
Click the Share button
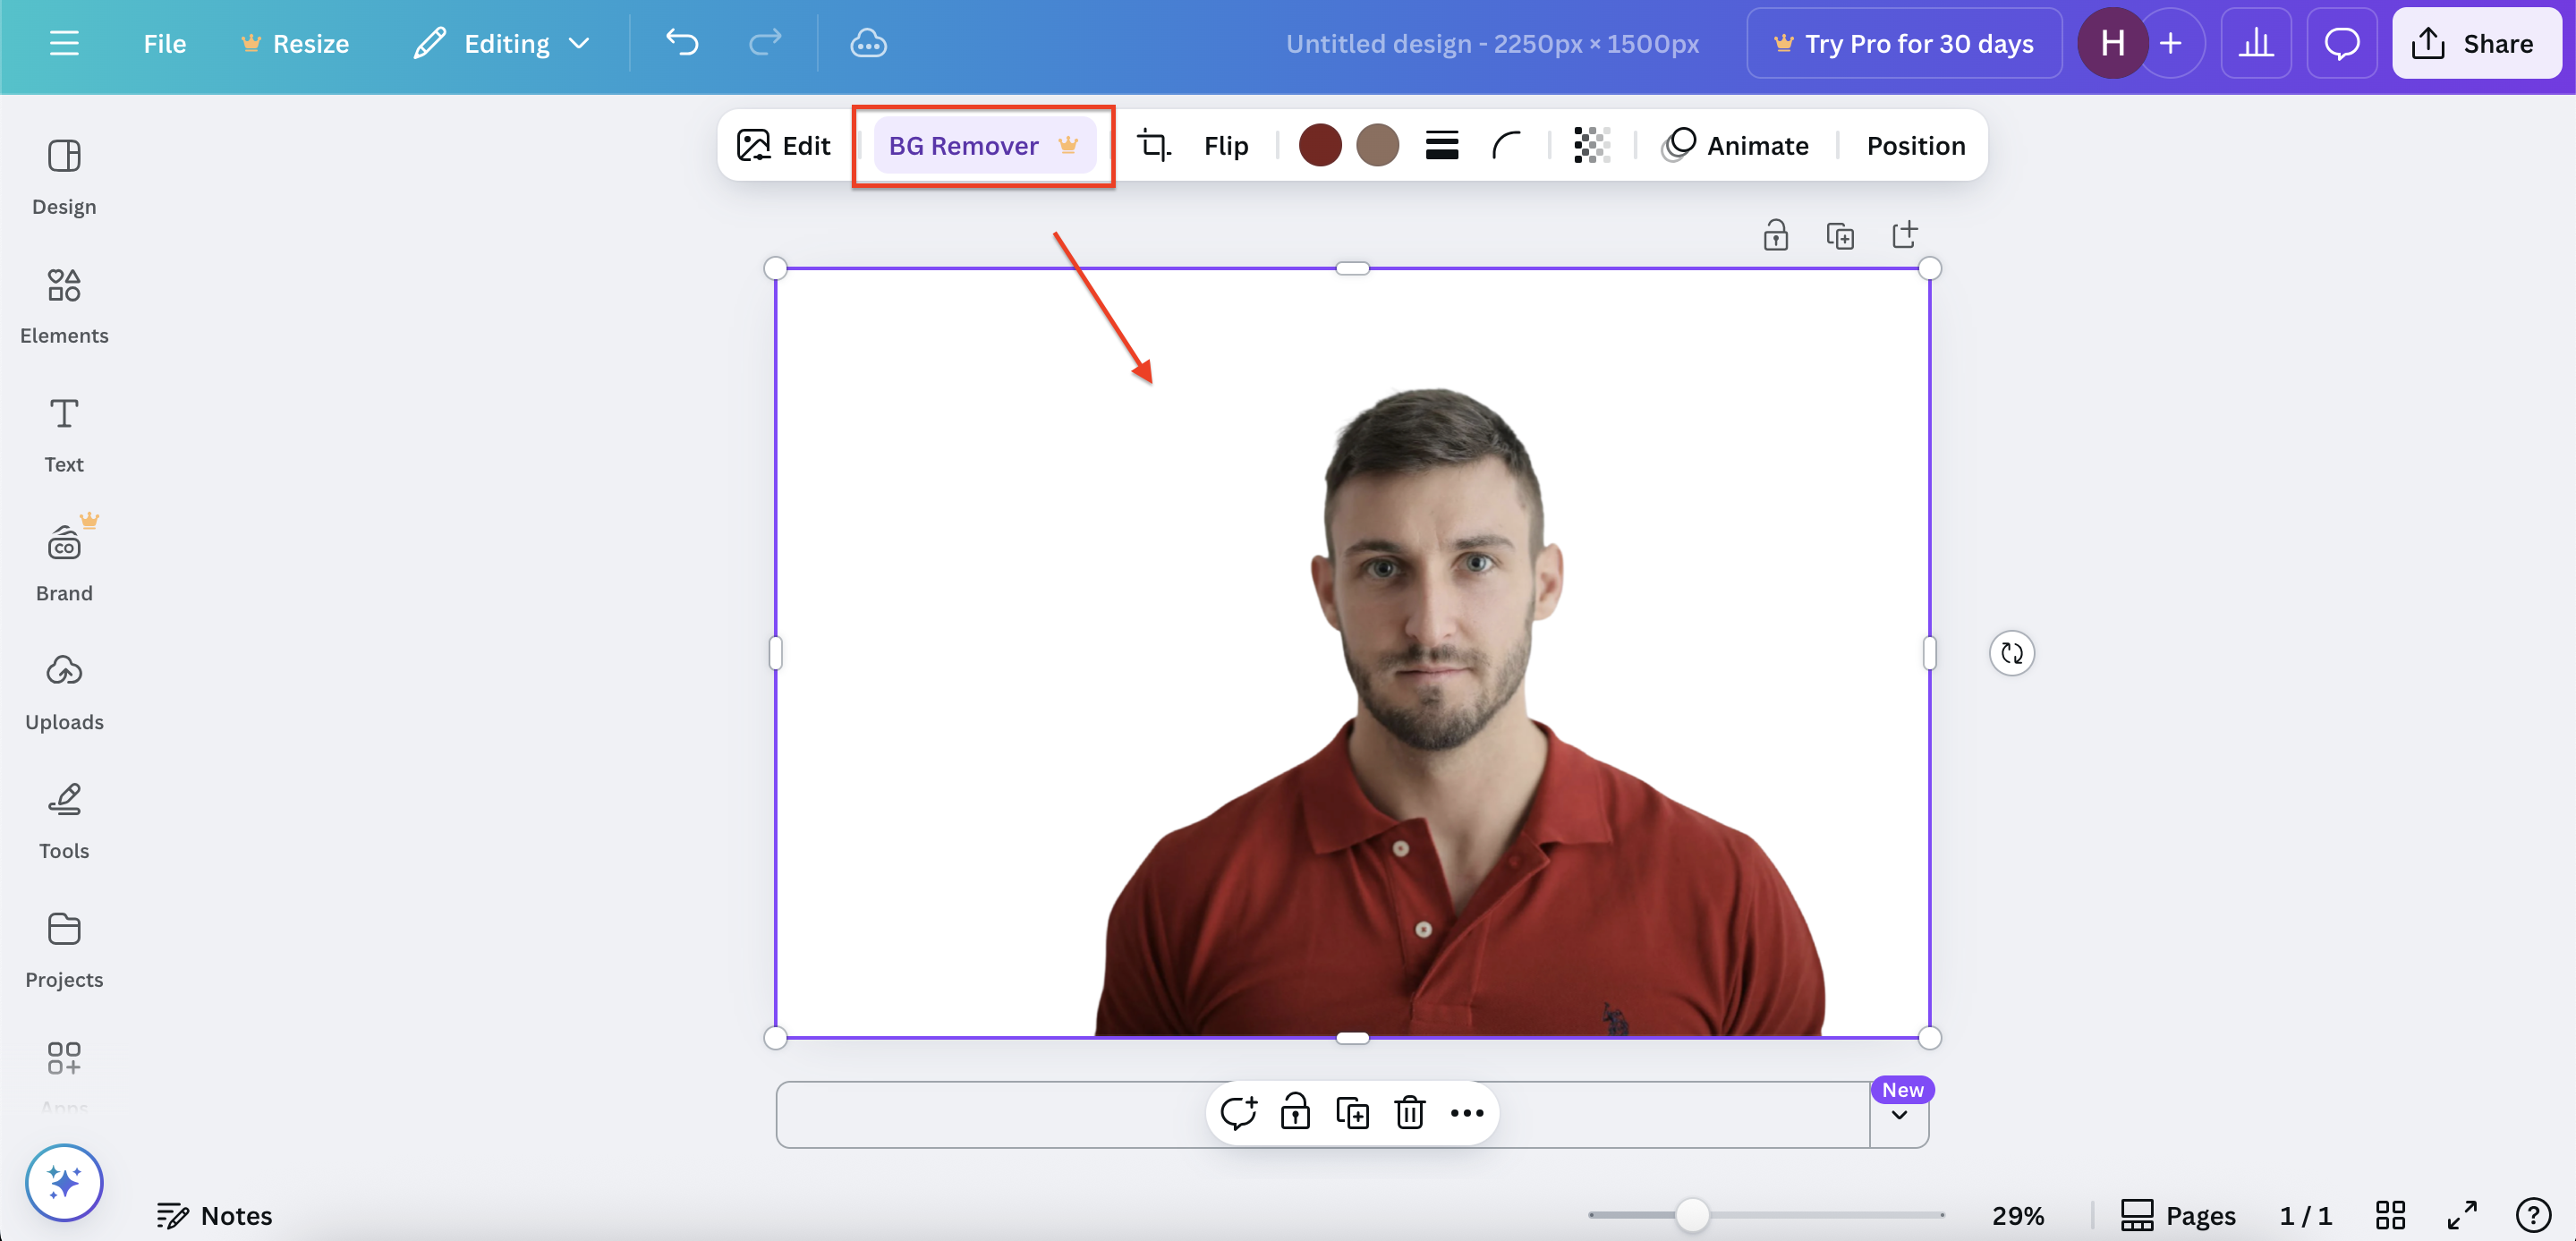pyautogui.click(x=2475, y=43)
